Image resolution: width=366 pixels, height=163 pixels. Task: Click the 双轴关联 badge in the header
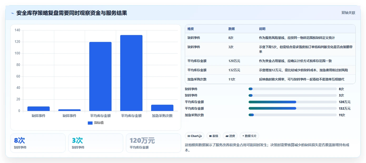coord(348,13)
